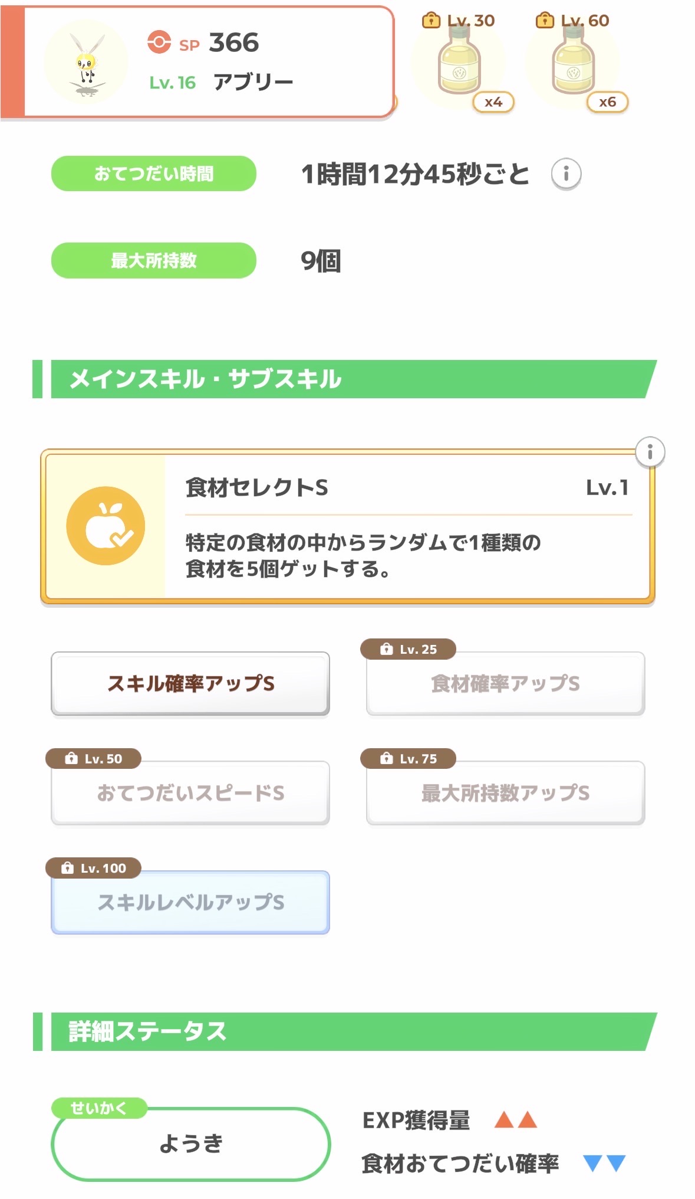Tap the info icon beside helping time
695x1199 pixels.
tap(566, 174)
